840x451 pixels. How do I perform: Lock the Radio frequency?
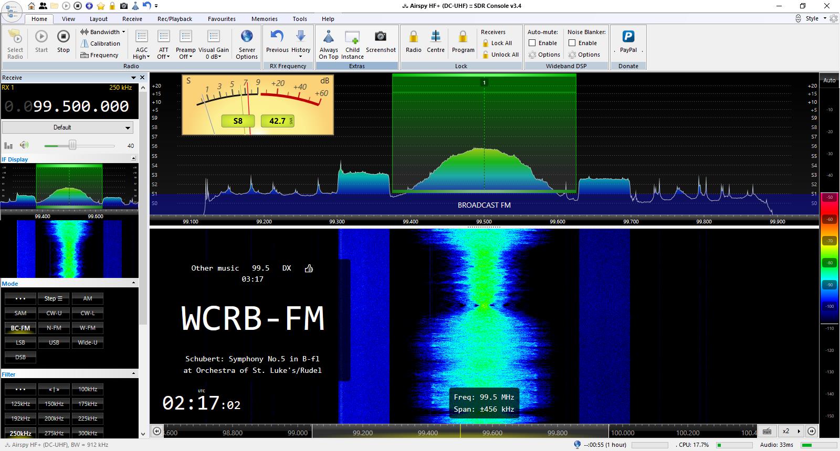point(414,42)
